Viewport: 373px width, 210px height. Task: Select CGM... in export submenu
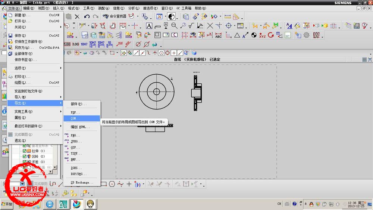coord(82,118)
